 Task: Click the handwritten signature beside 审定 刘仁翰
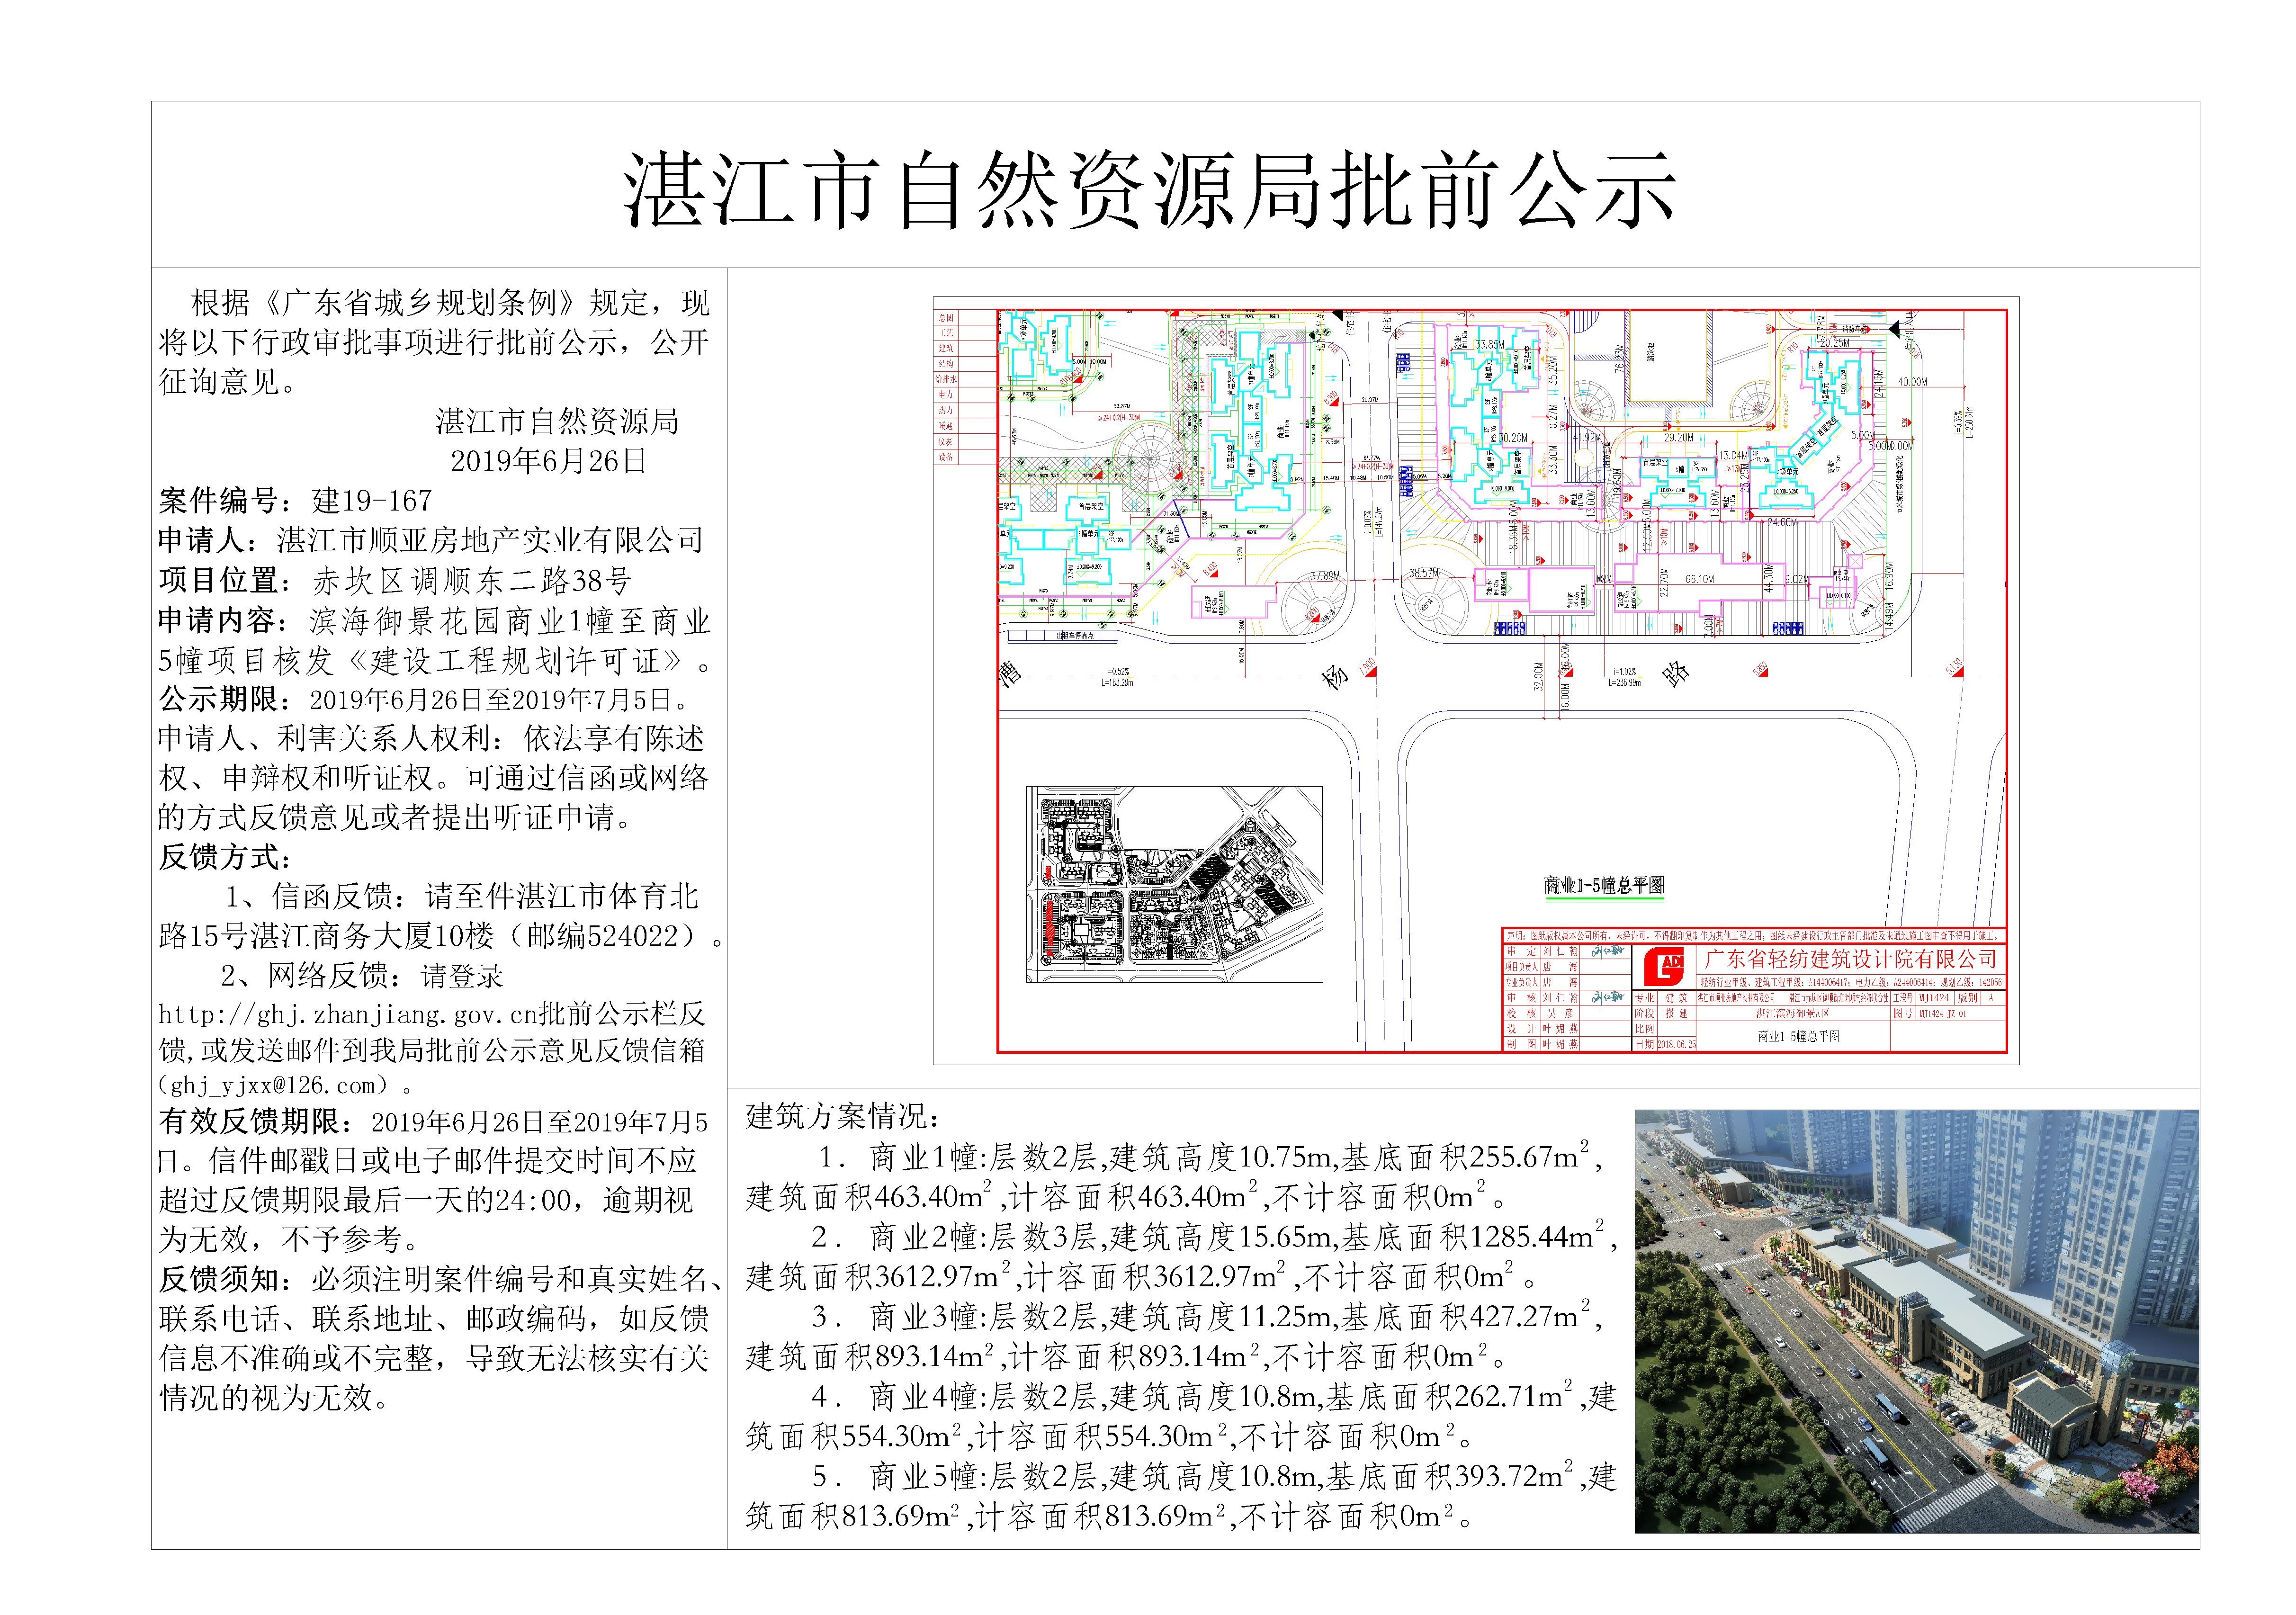point(1607,952)
